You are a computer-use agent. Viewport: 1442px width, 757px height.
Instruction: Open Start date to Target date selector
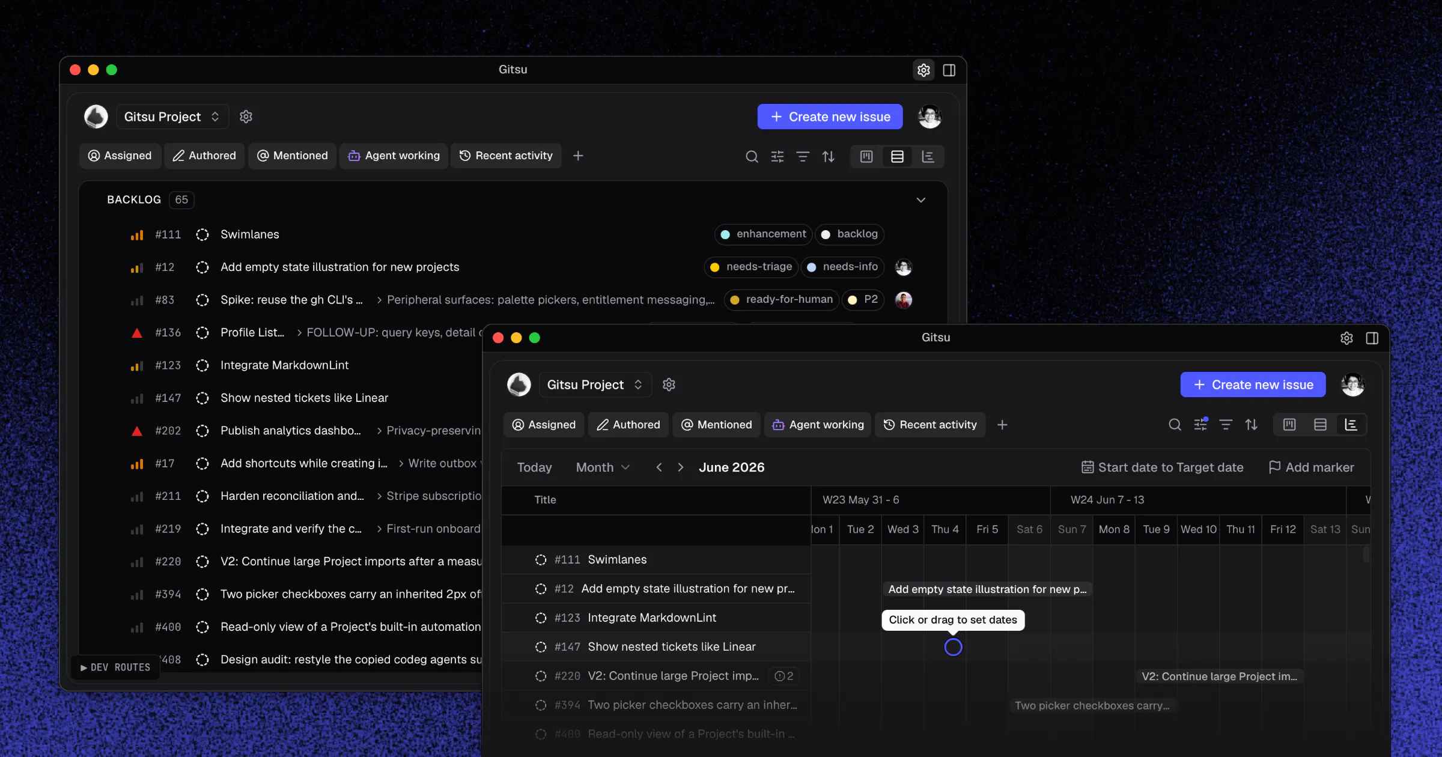pyautogui.click(x=1162, y=467)
